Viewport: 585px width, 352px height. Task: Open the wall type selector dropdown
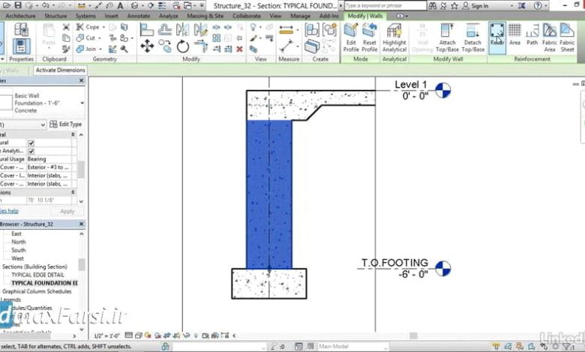[82, 103]
